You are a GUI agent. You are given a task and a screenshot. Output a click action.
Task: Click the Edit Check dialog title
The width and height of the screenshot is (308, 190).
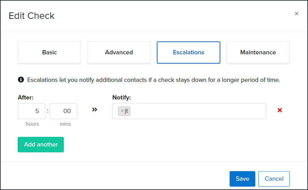[31, 16]
